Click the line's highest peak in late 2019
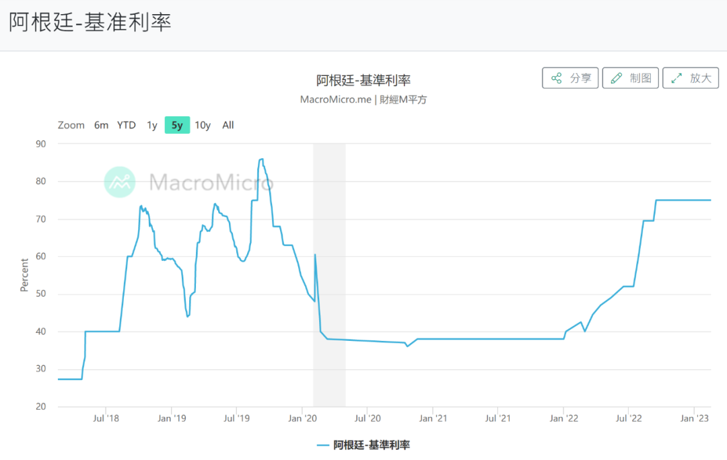Viewport: 727px width, 460px height. click(261, 159)
